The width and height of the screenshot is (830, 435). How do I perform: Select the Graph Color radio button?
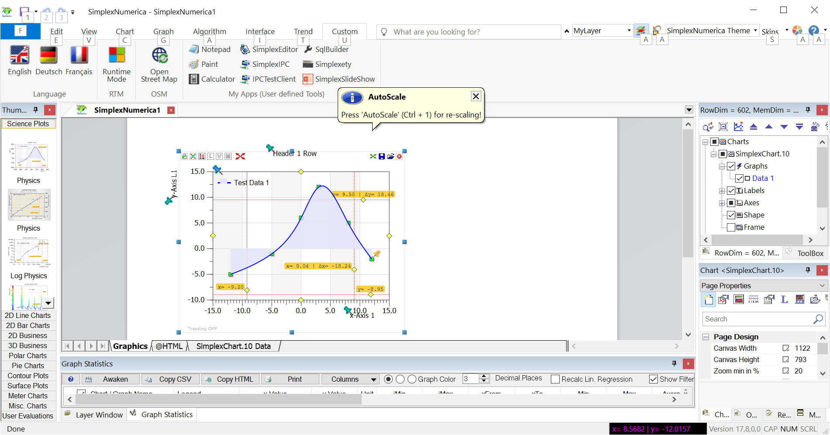pos(412,379)
